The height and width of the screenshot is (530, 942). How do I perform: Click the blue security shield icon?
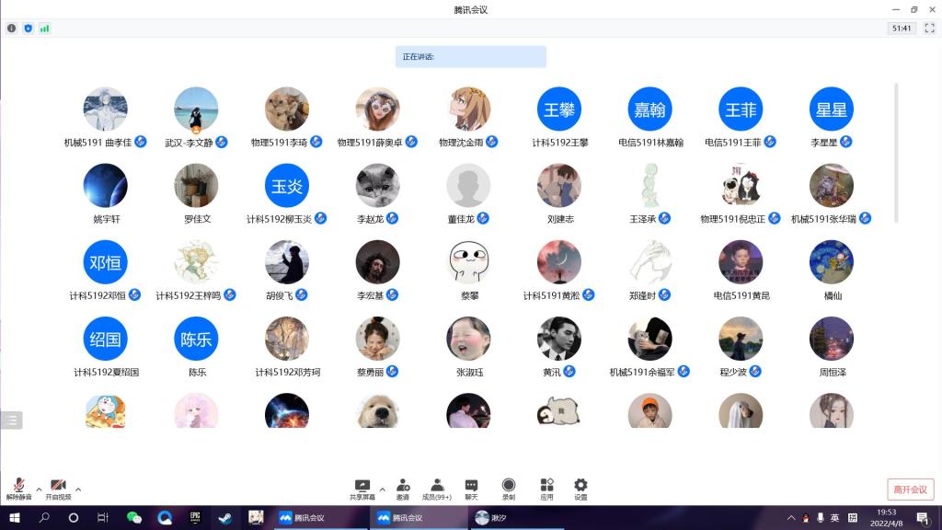[28, 29]
